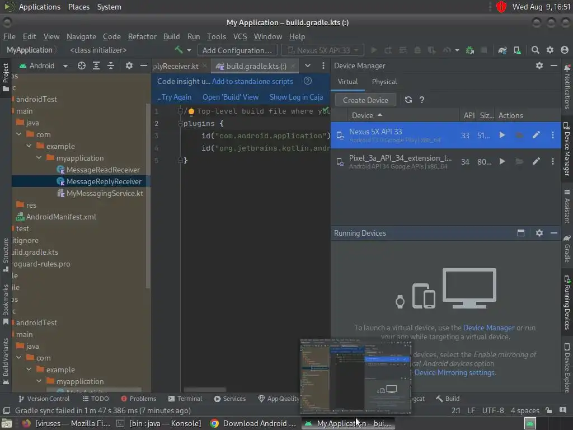Screen dimensions: 573x430
Task: Collapse plugins block fold marker
Action: coord(180,124)
